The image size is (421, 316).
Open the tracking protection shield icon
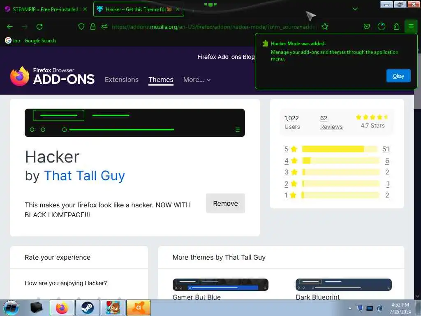[x=81, y=26]
